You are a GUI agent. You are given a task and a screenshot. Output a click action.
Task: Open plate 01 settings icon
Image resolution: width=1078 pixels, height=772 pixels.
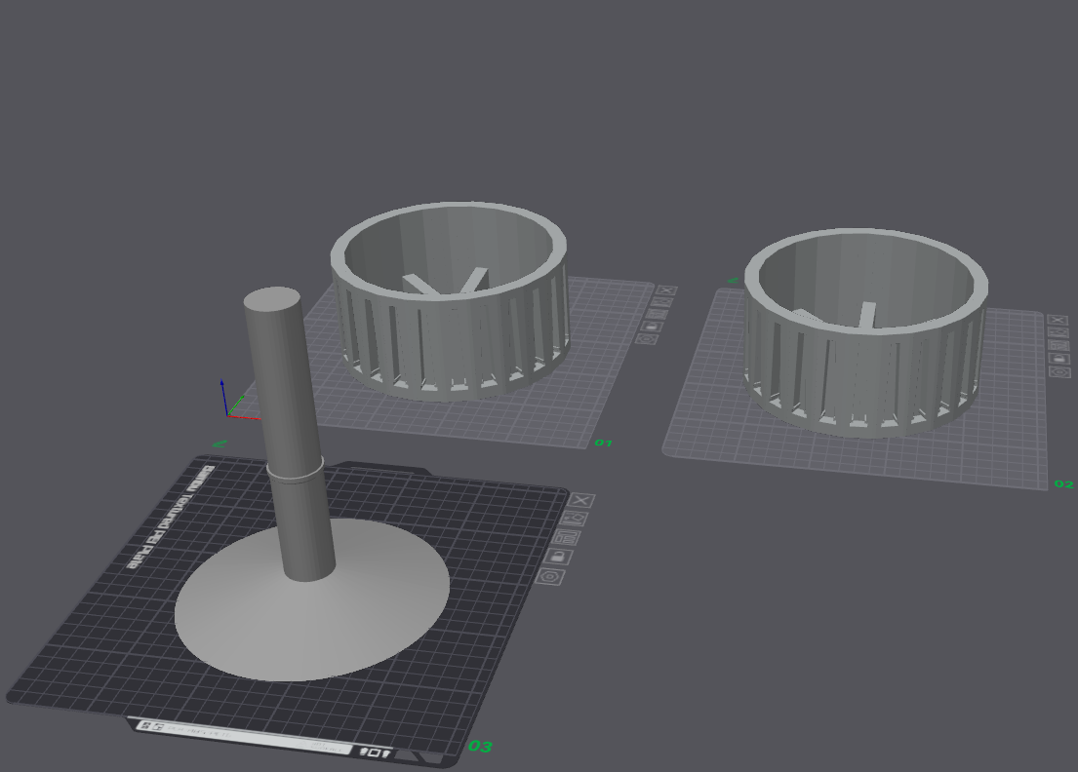point(646,338)
